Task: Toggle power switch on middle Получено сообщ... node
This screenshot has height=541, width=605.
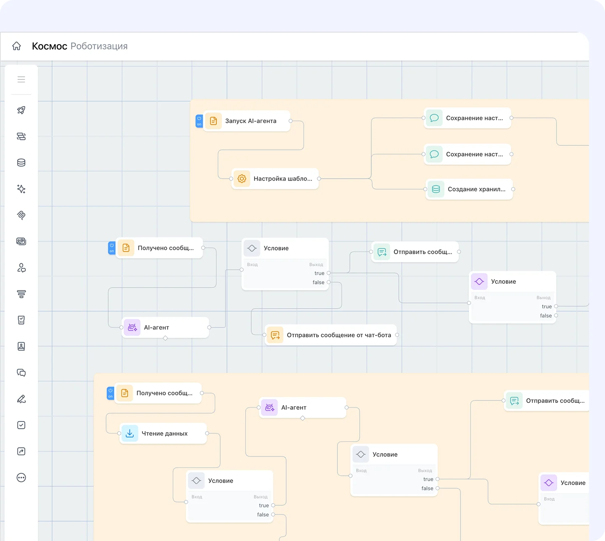Action: 112,248
